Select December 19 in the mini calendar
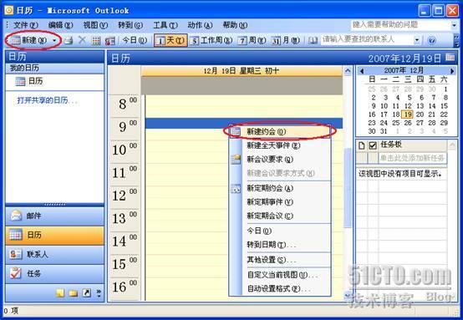Screen dimensions: 463x320 [x=408, y=114]
